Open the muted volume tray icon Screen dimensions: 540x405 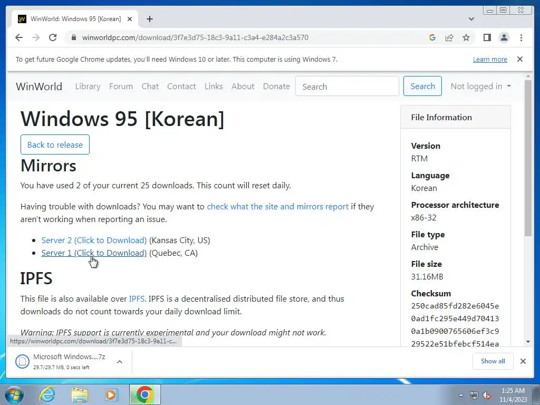coord(487,395)
